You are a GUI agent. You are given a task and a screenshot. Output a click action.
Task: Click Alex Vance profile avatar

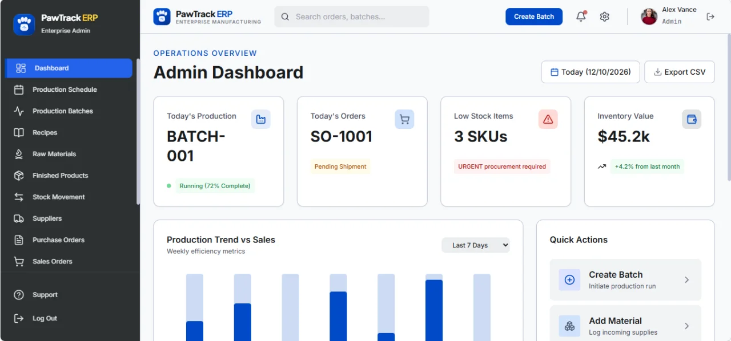coord(649,17)
